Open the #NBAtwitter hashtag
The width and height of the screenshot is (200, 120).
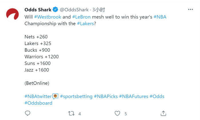click(x=39, y=96)
